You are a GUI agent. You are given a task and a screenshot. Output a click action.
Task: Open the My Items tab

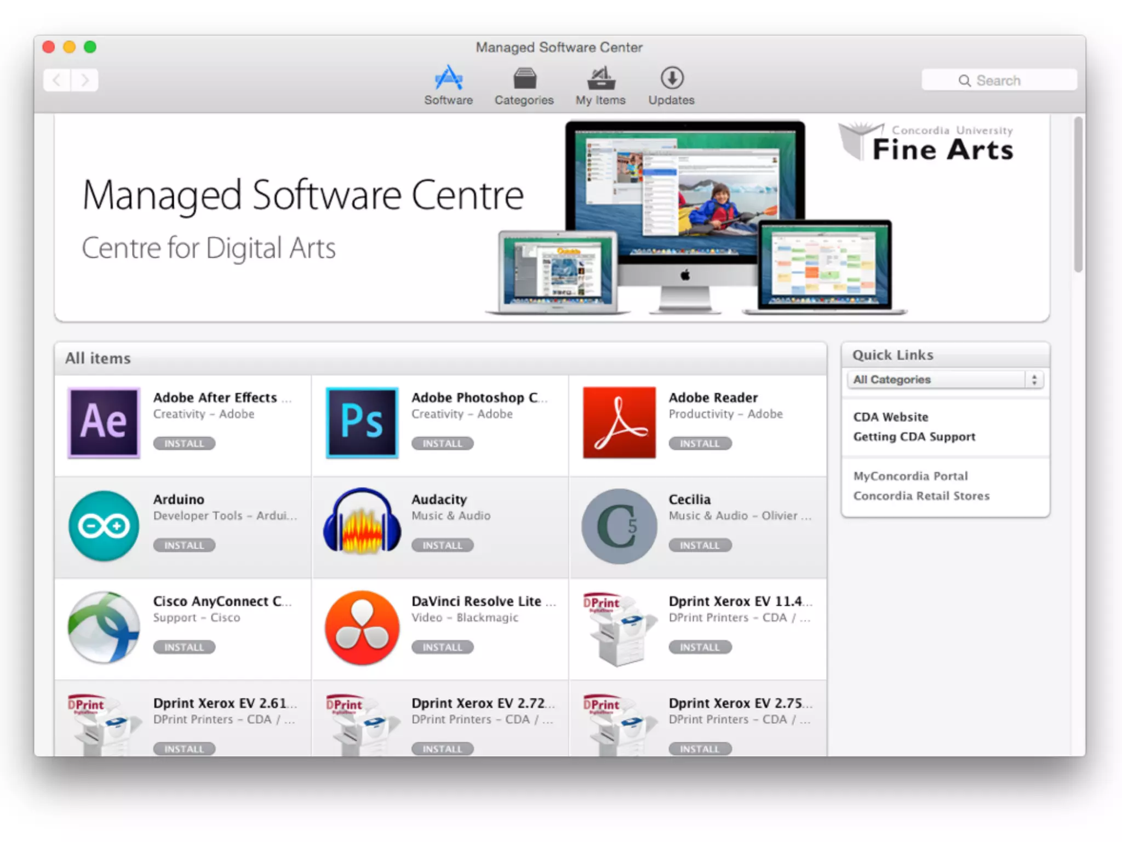600,86
